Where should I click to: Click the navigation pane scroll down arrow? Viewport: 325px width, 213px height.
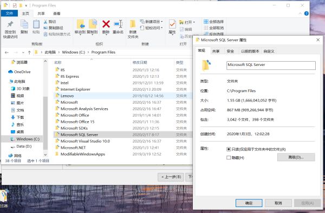(45, 155)
